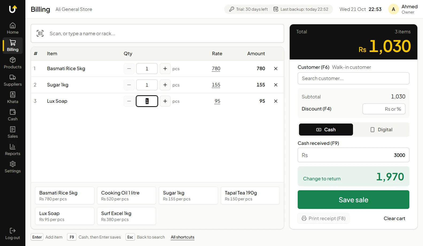Screen dimensions: 423x246
Task: Increase Lux Soap quantity
Action: point(165,101)
